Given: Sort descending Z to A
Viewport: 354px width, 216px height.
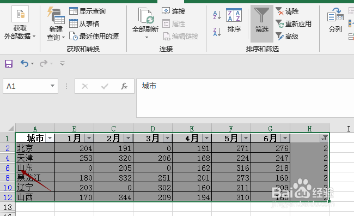Looking at the screenshot, I should [x=217, y=32].
